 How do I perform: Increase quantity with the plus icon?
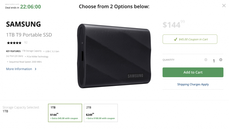[221, 60]
